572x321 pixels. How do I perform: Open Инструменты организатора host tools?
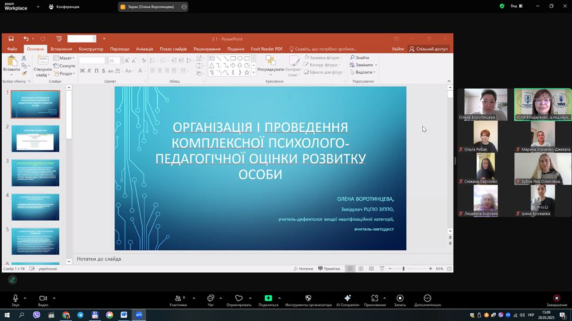(x=308, y=298)
